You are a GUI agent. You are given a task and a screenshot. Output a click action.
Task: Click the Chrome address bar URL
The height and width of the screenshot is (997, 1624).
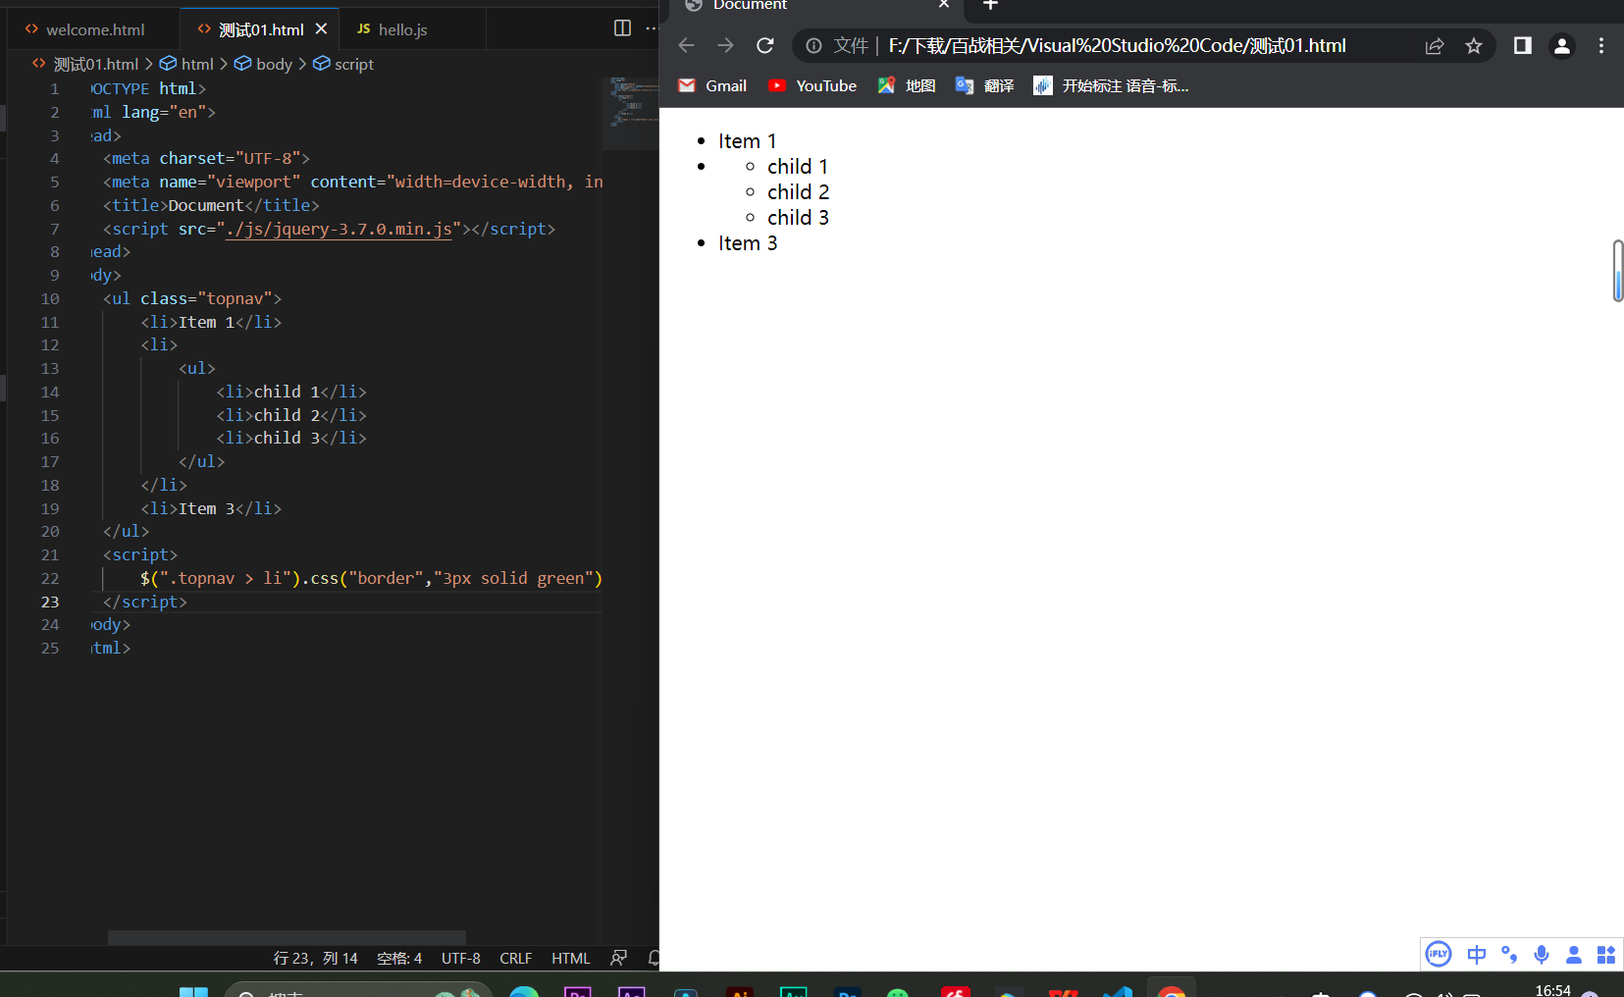click(1117, 46)
